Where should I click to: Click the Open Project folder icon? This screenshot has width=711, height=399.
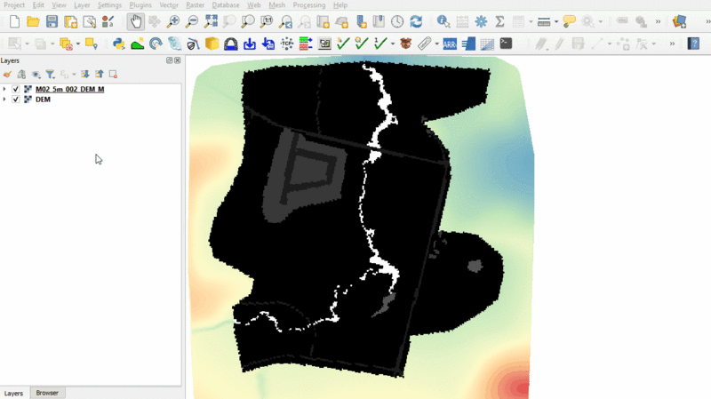click(33, 21)
